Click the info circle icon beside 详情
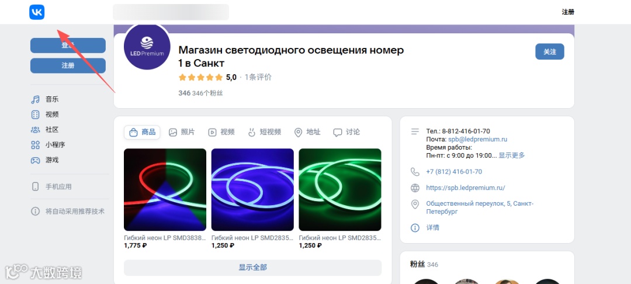The height and width of the screenshot is (284, 631). click(415, 228)
